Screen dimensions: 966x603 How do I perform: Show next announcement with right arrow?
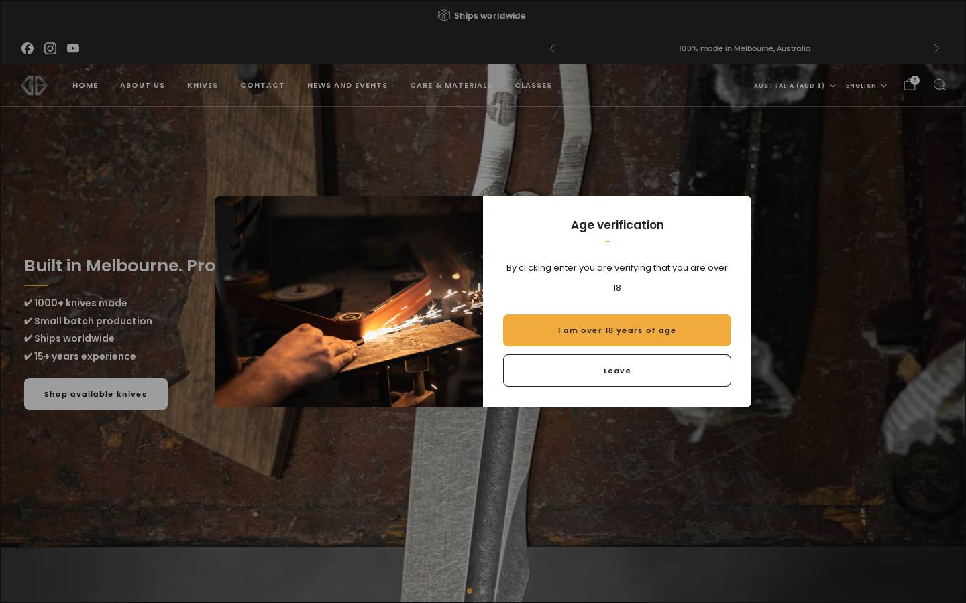(937, 48)
